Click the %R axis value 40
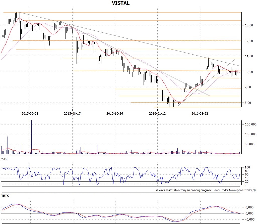The image size is (257, 224). click(x=247, y=178)
